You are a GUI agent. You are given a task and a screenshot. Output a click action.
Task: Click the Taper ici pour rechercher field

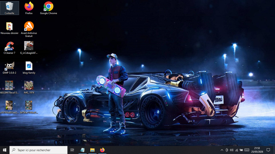(38, 150)
